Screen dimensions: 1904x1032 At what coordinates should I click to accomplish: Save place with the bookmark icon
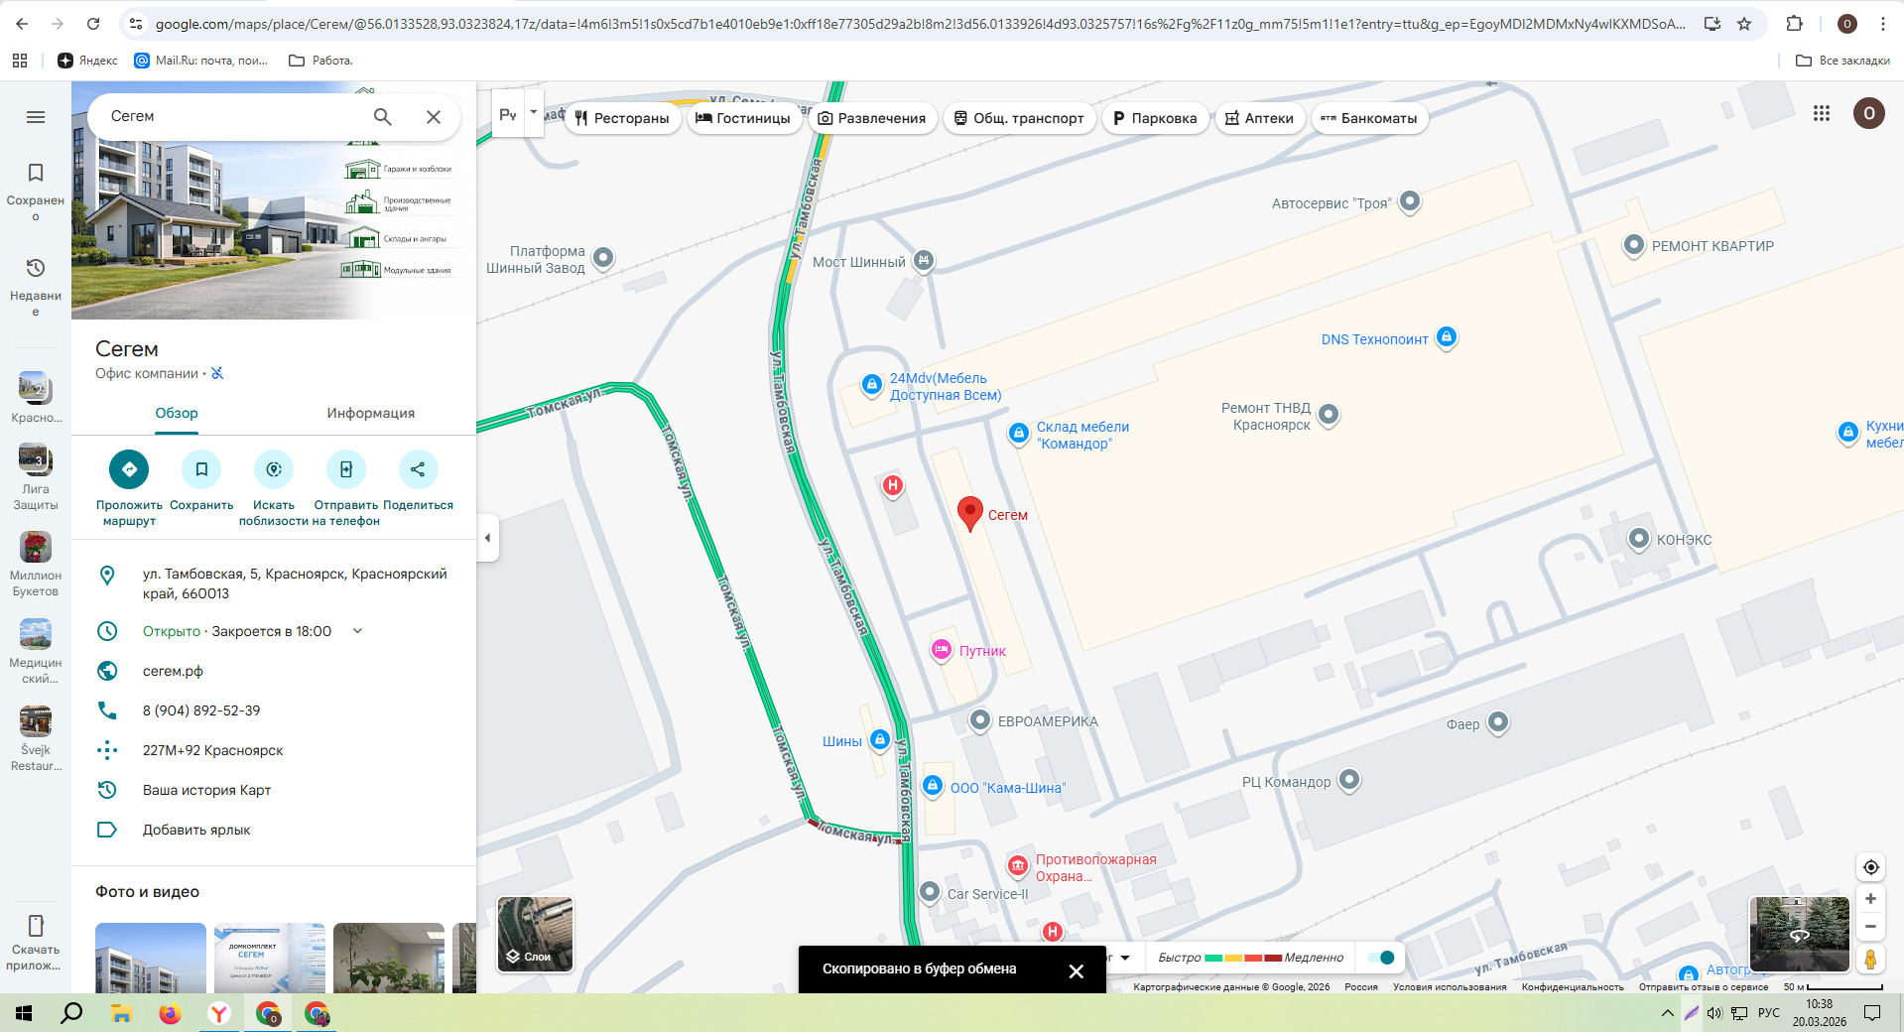[201, 469]
